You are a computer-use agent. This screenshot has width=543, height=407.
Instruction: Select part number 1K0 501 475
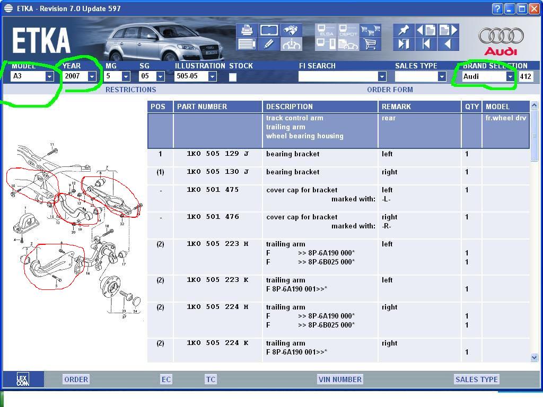[213, 190]
